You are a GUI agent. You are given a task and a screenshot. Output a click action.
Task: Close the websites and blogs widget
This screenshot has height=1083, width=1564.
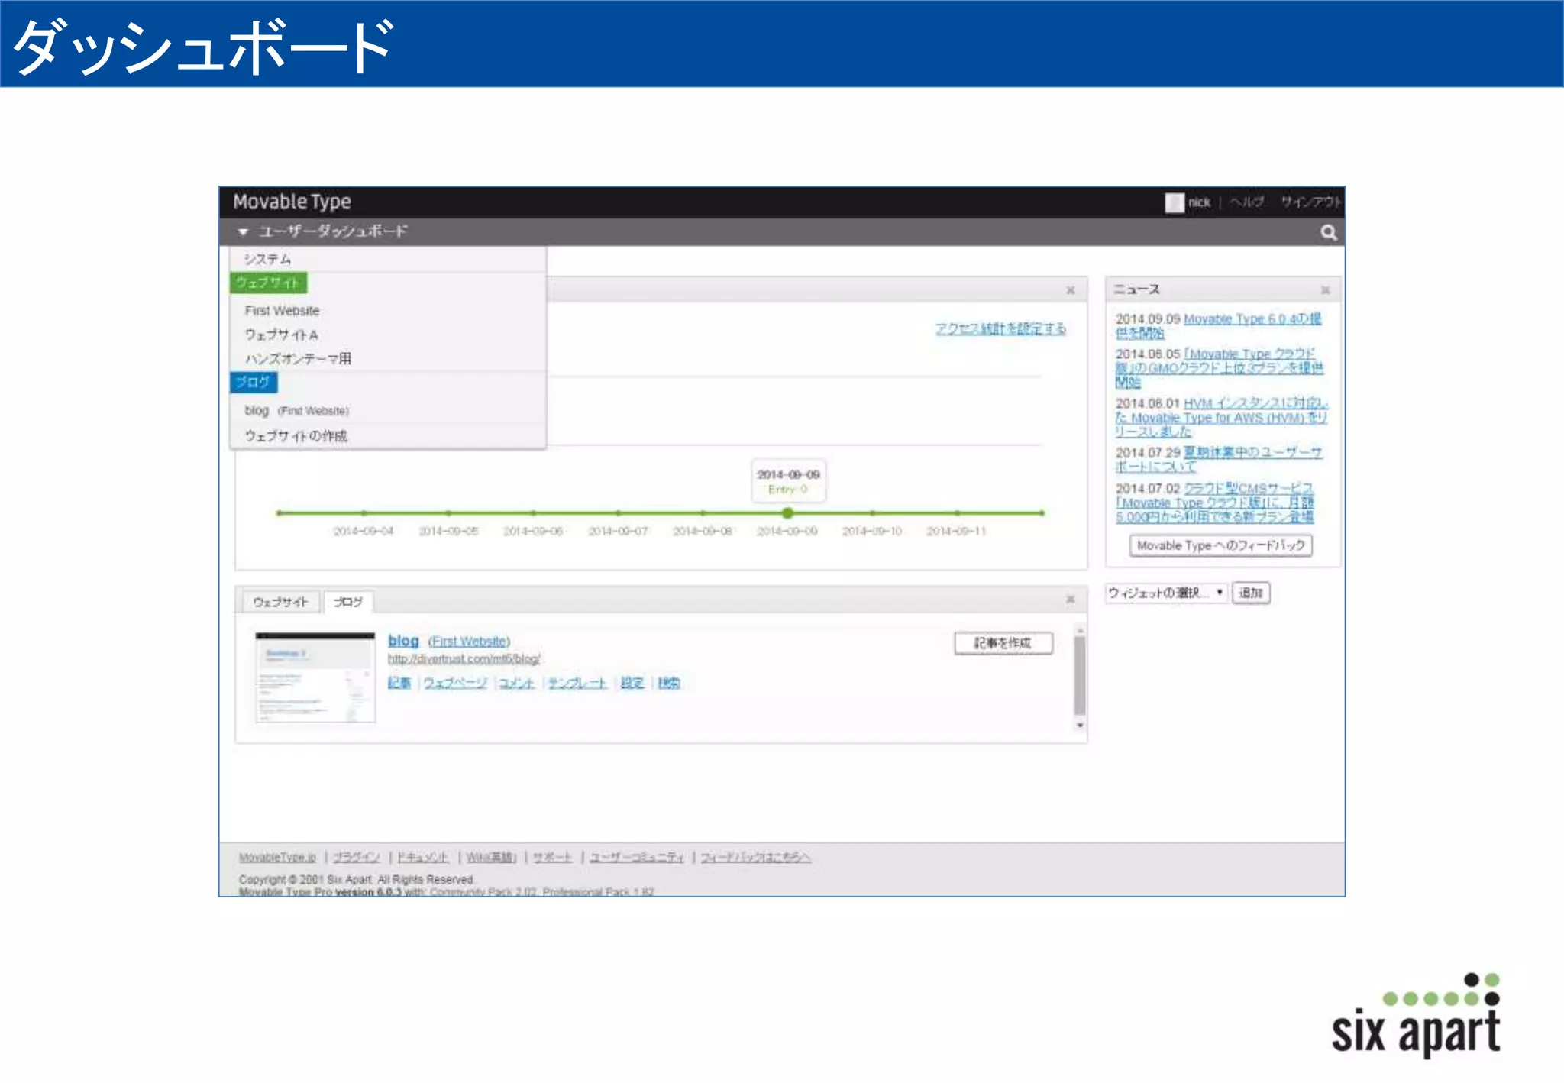(1070, 600)
